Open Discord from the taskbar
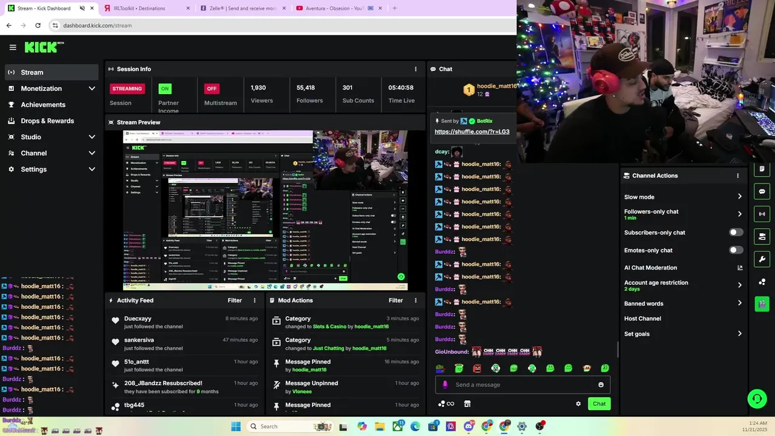The width and height of the screenshot is (775, 436). pyautogui.click(x=468, y=426)
